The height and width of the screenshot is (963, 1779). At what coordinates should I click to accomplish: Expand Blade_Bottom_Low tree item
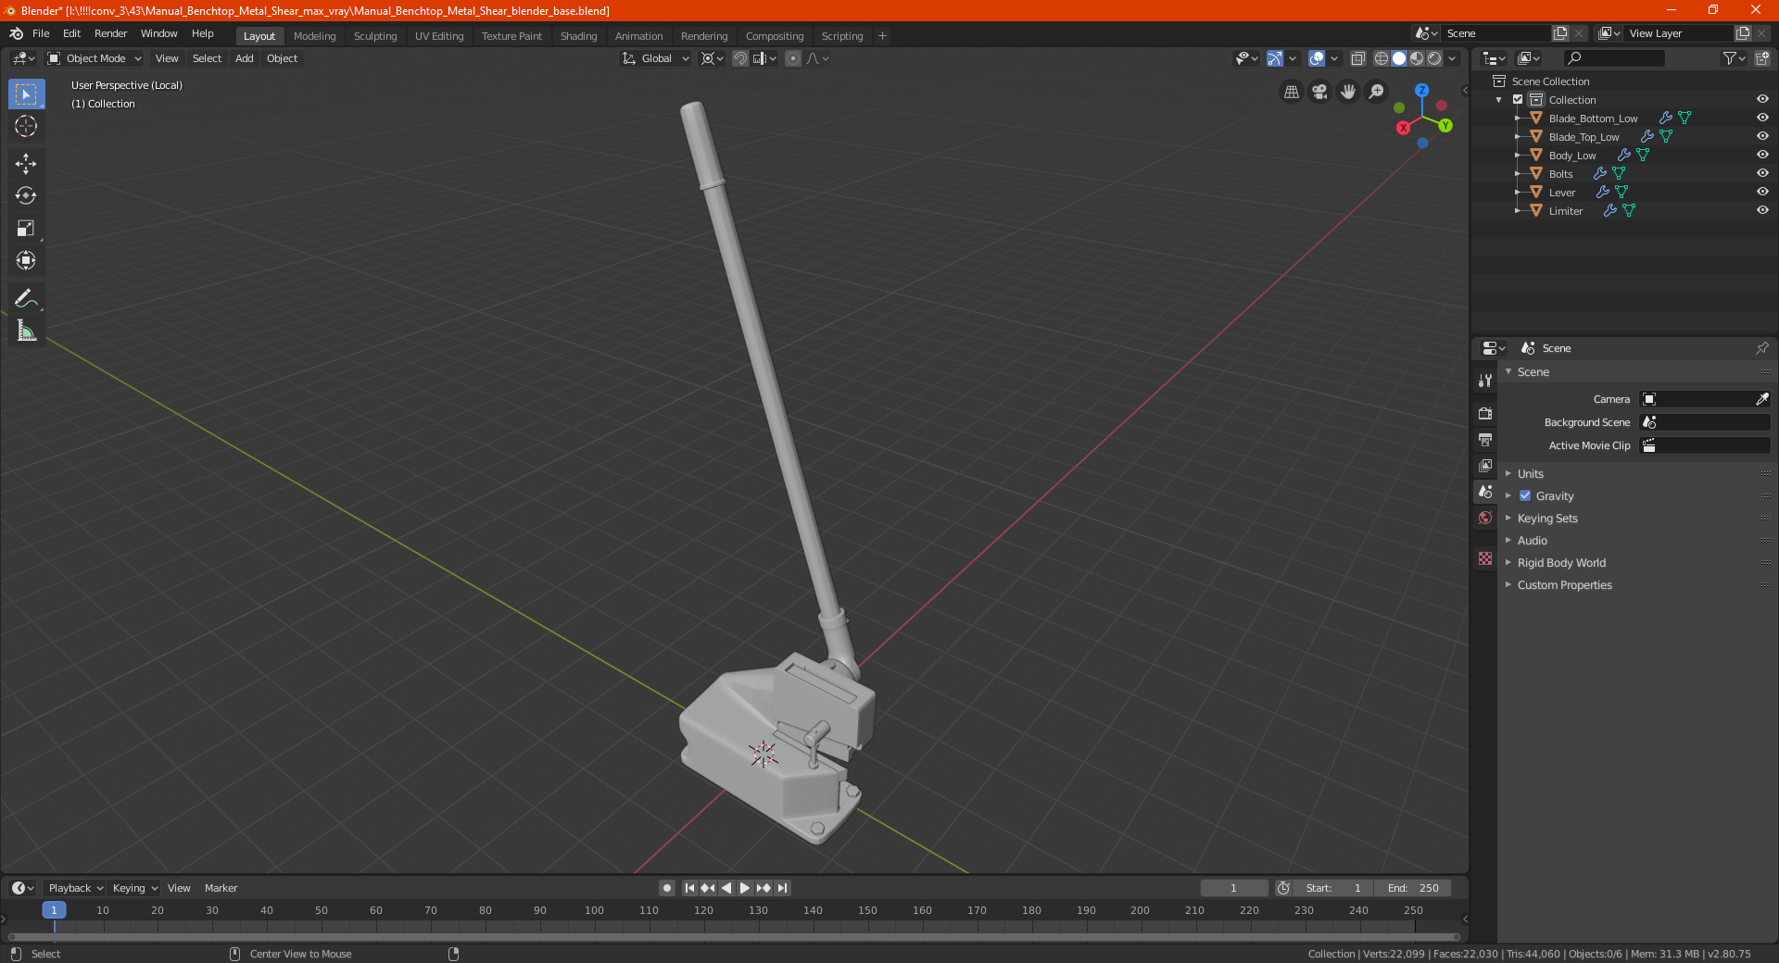[1517, 119]
